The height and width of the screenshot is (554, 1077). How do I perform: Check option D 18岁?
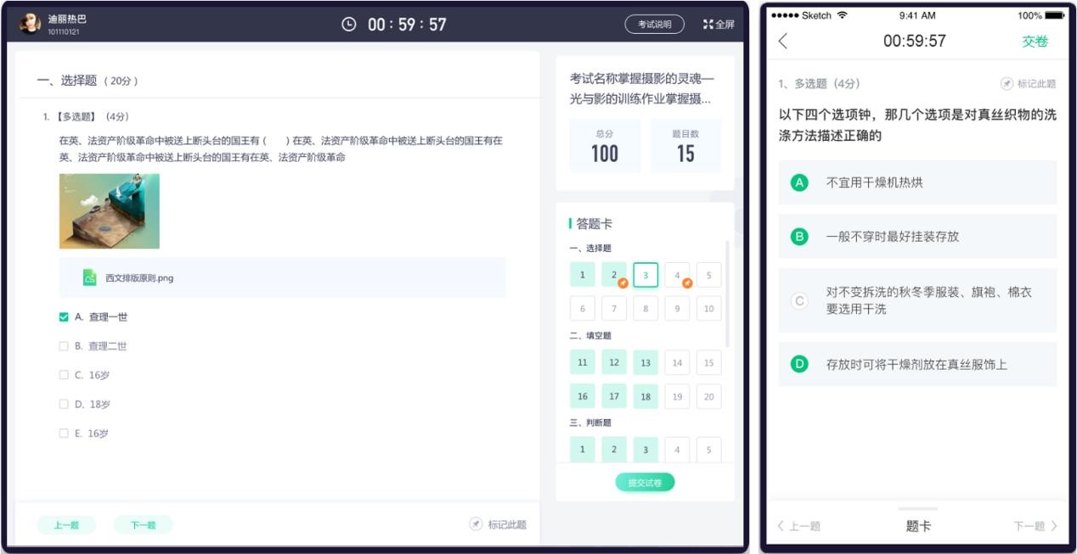[x=64, y=405]
